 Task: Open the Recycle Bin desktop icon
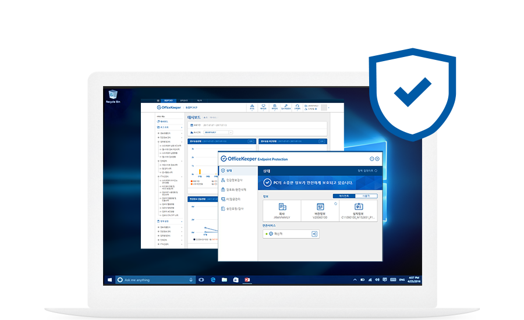(x=113, y=96)
